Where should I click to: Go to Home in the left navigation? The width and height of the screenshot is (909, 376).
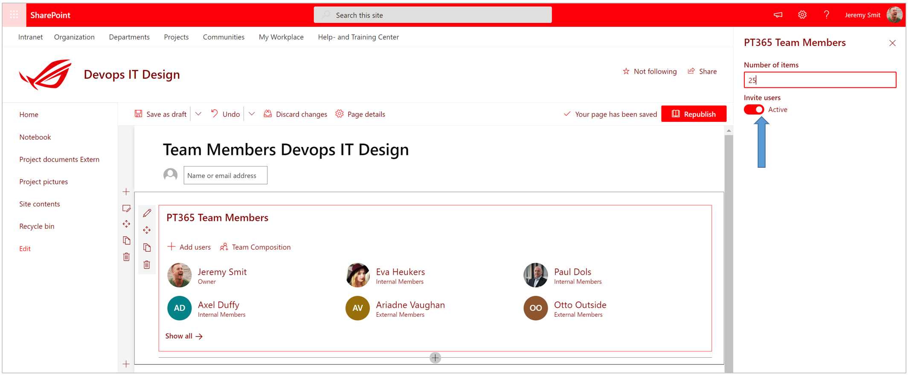click(29, 115)
